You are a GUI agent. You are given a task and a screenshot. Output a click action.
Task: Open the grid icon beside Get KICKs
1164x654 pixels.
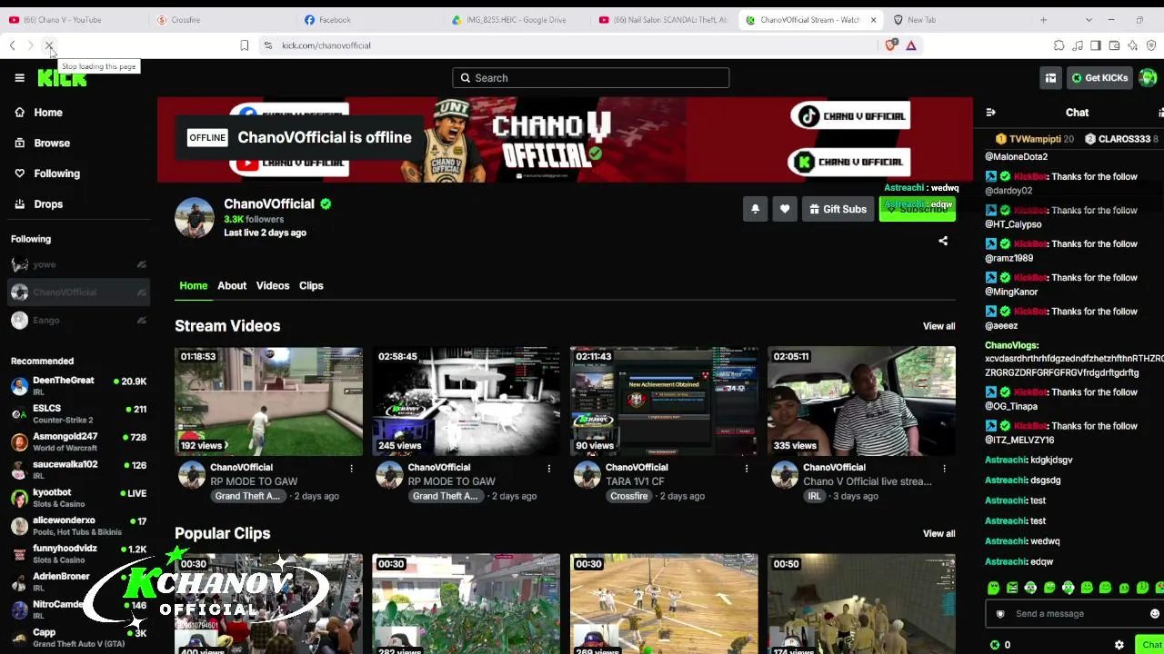coord(1050,78)
